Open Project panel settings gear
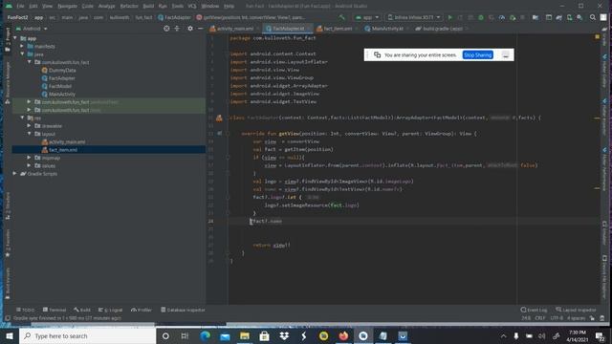This screenshot has width=612, height=344. pyautogui.click(x=190, y=29)
